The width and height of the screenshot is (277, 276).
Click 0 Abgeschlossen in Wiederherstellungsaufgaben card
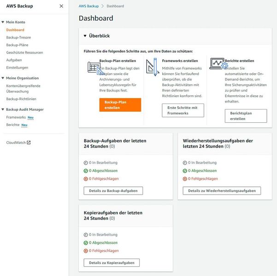(x=202, y=171)
